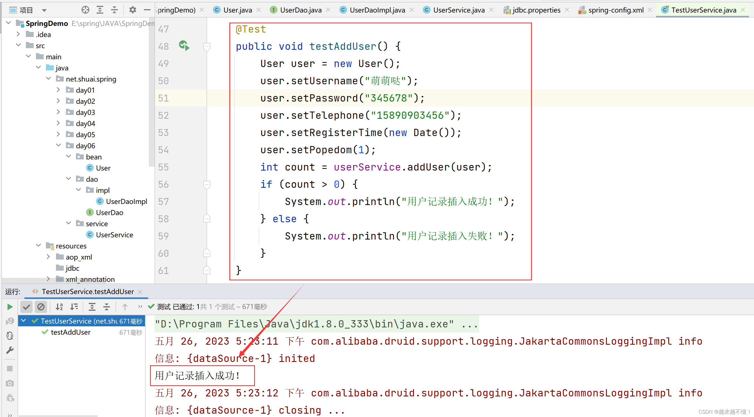
Task: Fold the testAddUser method at line 48
Action: click(x=207, y=46)
